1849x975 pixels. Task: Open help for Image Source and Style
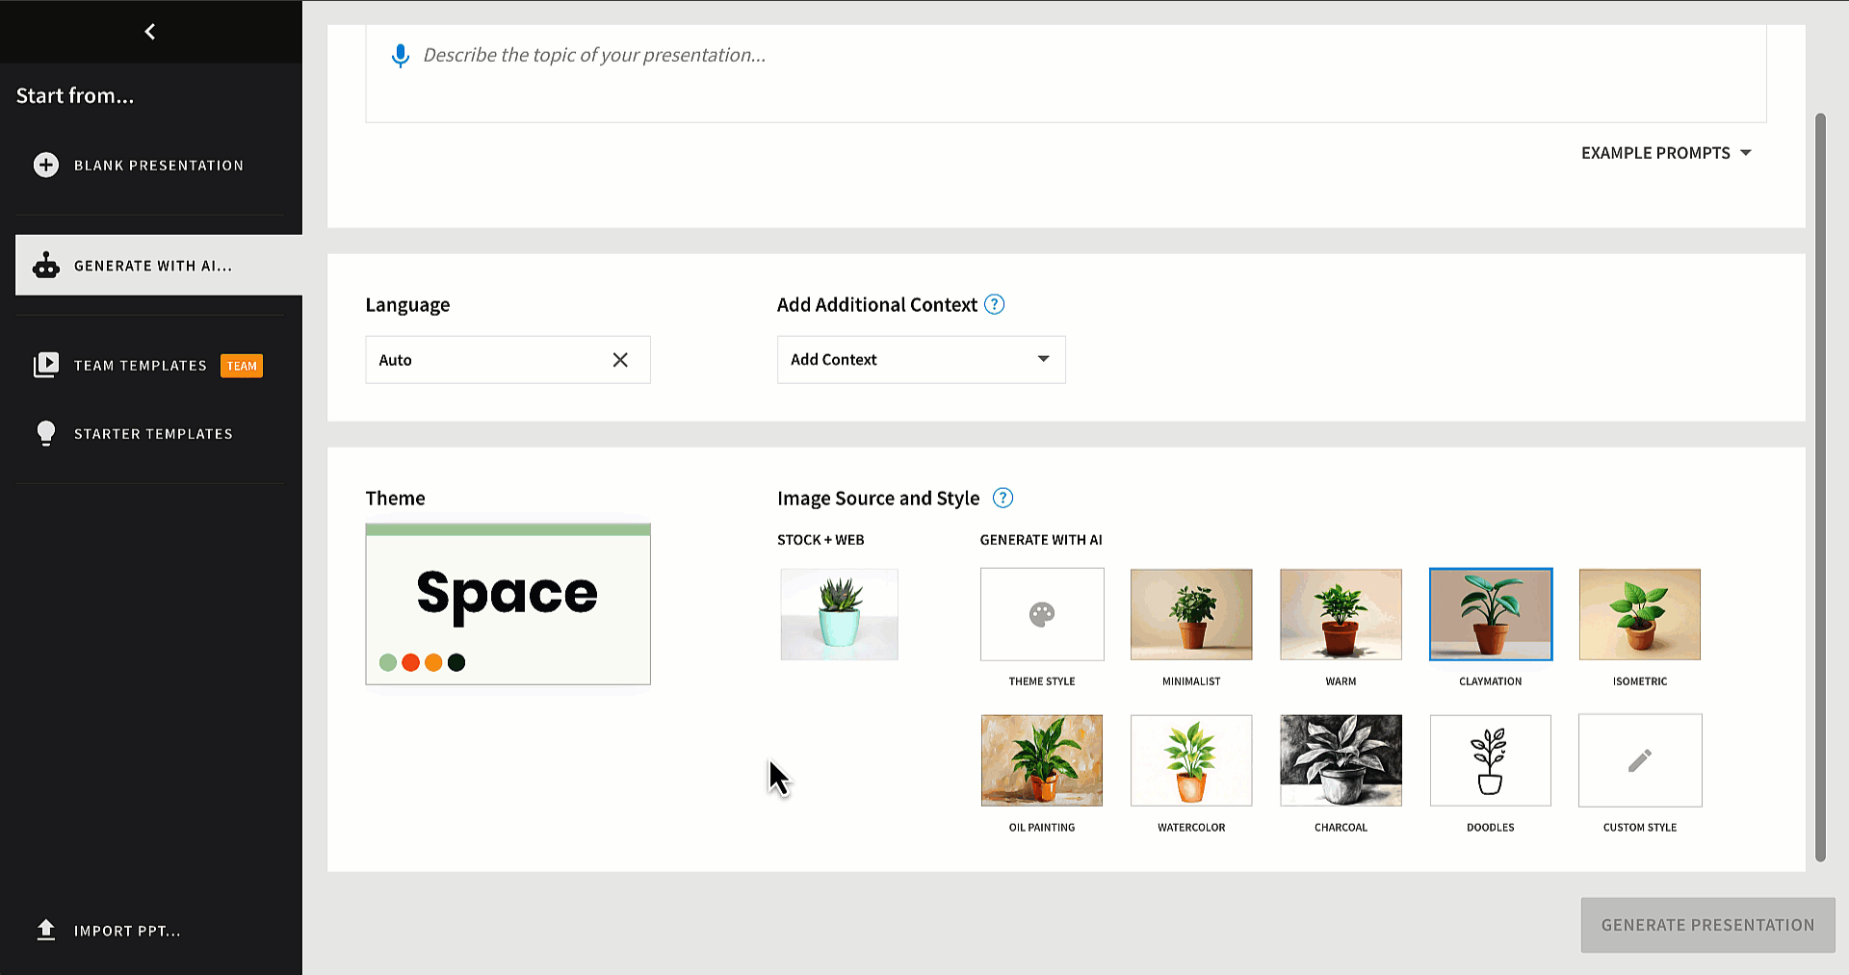click(1003, 499)
